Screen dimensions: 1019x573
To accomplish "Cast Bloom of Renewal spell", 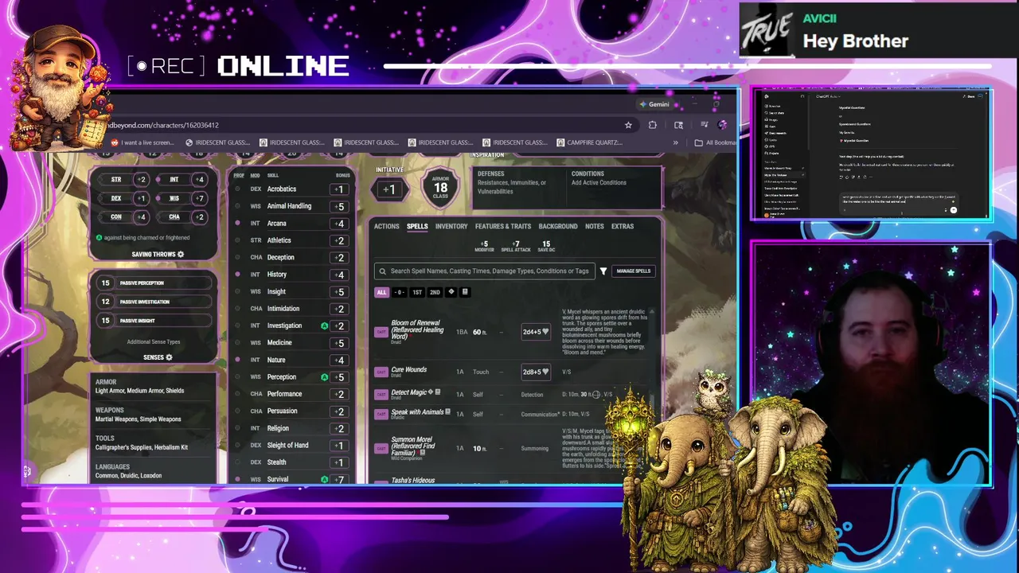I will tap(381, 332).
